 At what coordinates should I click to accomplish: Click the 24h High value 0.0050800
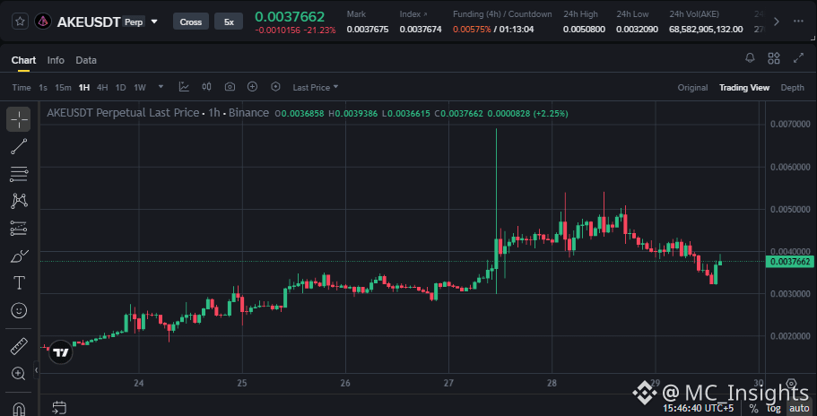pyautogui.click(x=584, y=30)
